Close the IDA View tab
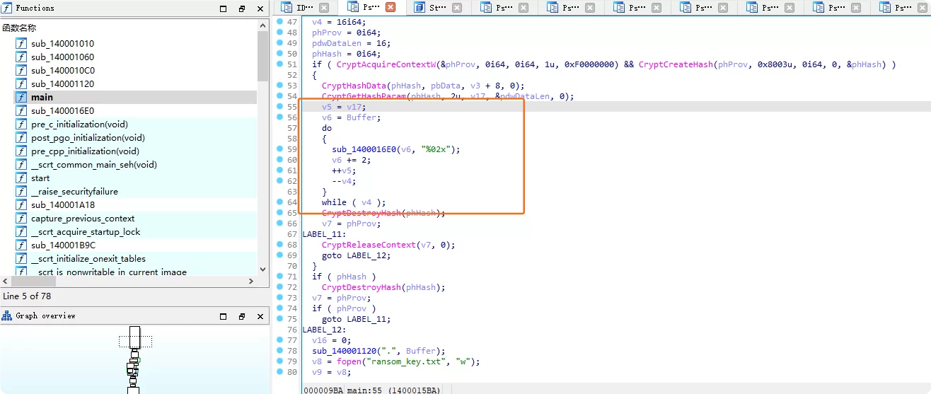 coord(323,8)
